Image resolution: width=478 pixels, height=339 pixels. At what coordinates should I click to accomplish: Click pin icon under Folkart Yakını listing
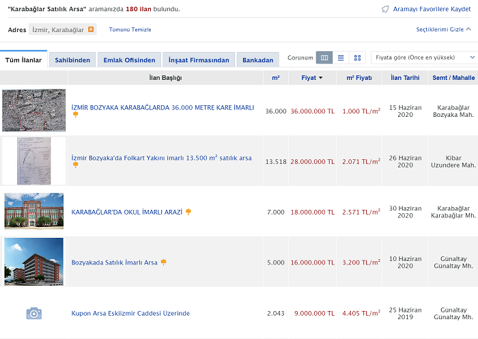point(75,165)
